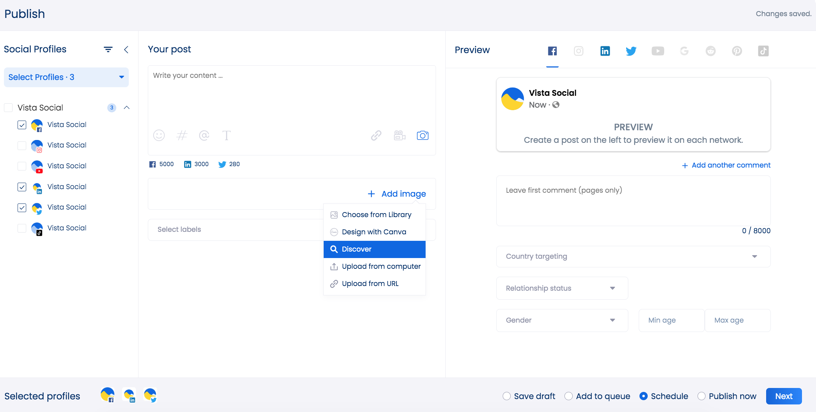Open the mention tool with the @ icon
The height and width of the screenshot is (412, 816).
(204, 135)
